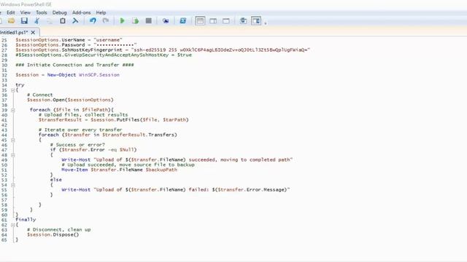Clear the console pane with the brush icon

tap(75, 21)
